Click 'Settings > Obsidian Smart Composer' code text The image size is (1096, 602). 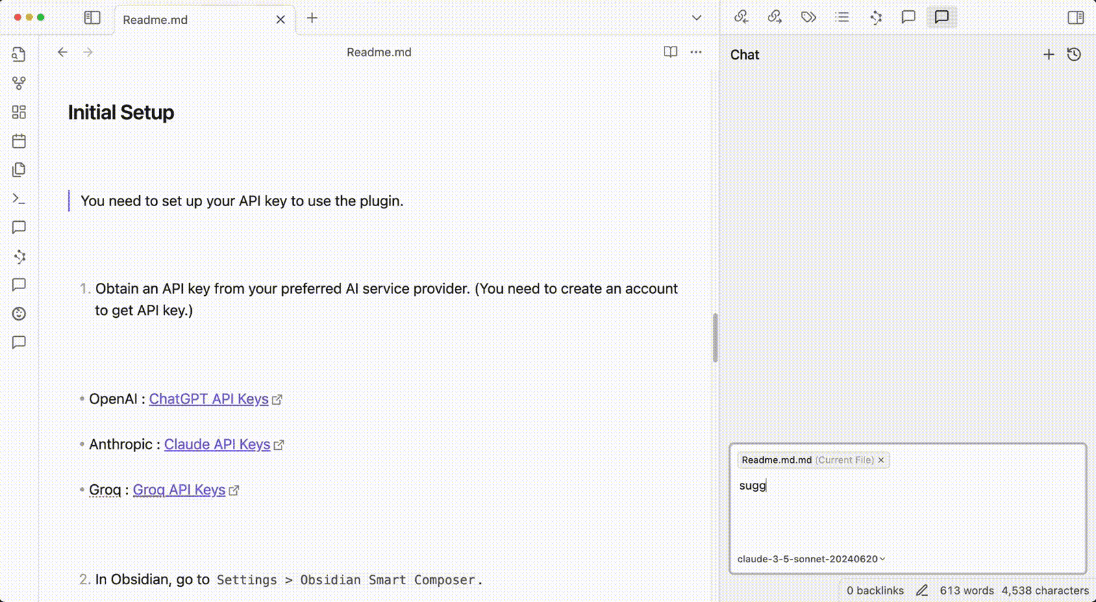346,579
